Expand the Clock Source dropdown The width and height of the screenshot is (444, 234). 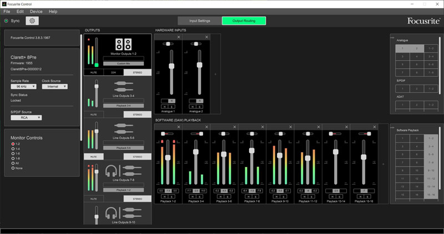click(54, 86)
